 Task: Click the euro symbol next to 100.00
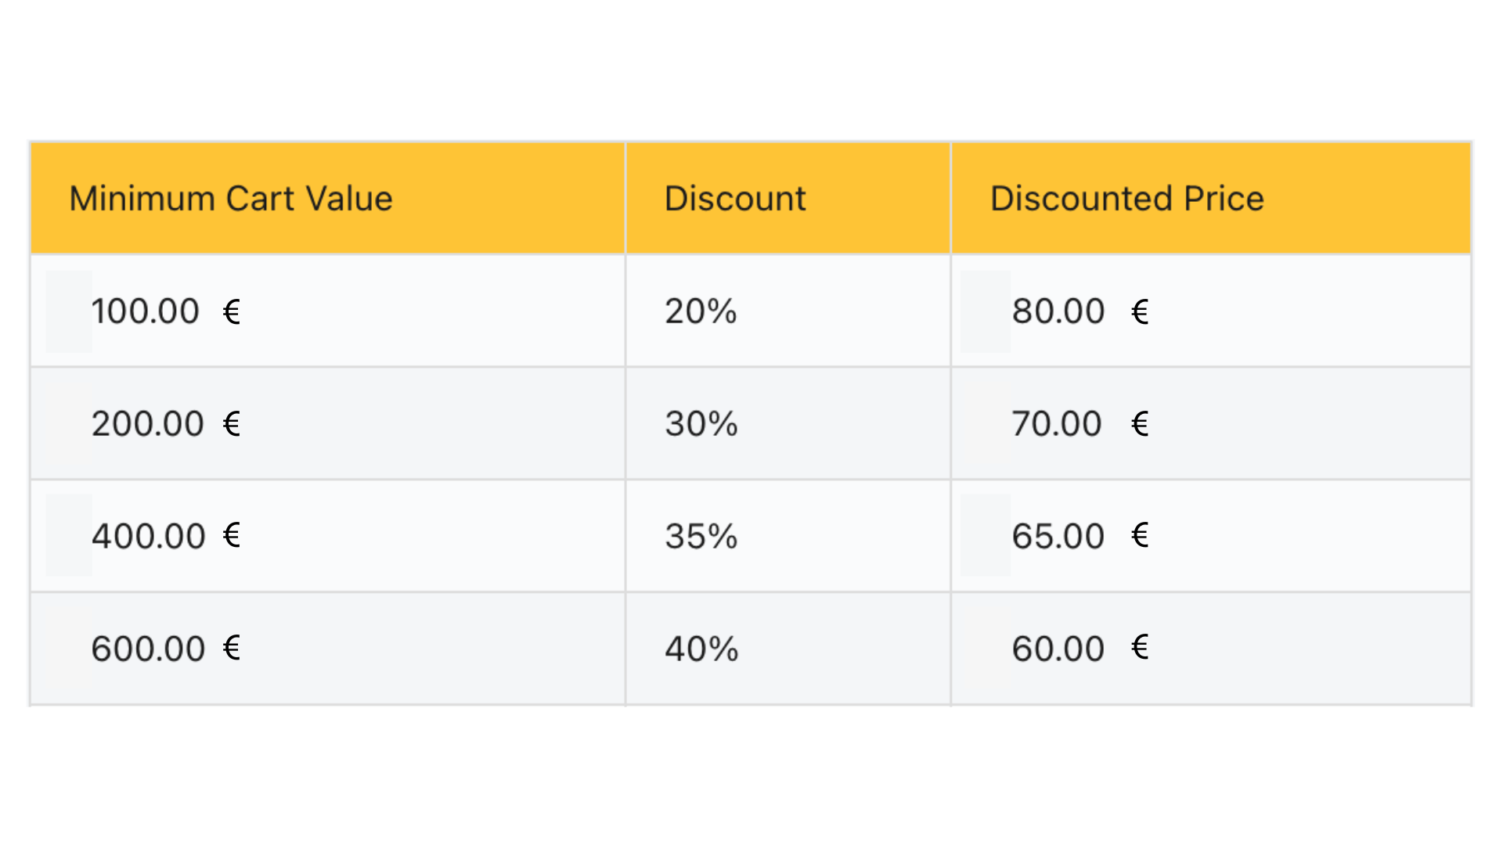(232, 312)
